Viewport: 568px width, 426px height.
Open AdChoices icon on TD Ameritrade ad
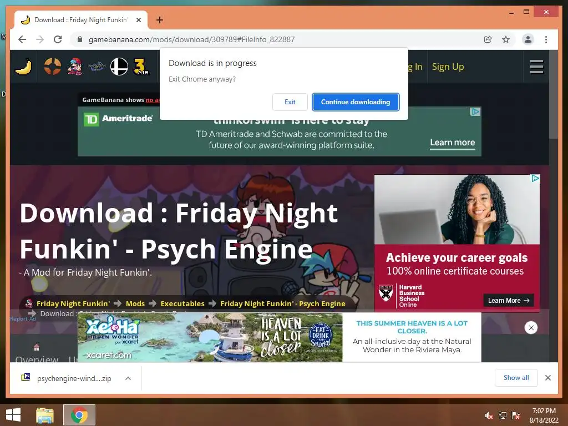click(x=475, y=112)
